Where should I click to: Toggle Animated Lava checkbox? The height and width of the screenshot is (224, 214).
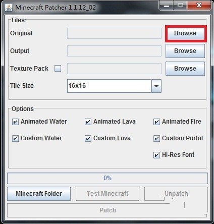[x=88, y=122]
